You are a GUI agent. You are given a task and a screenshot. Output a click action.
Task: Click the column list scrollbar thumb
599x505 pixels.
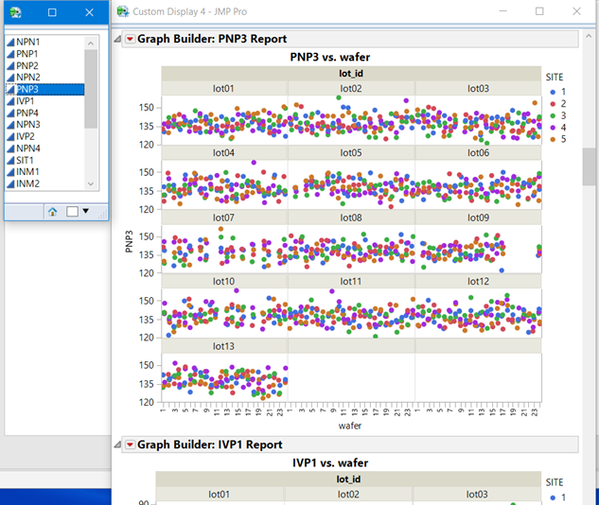click(91, 89)
